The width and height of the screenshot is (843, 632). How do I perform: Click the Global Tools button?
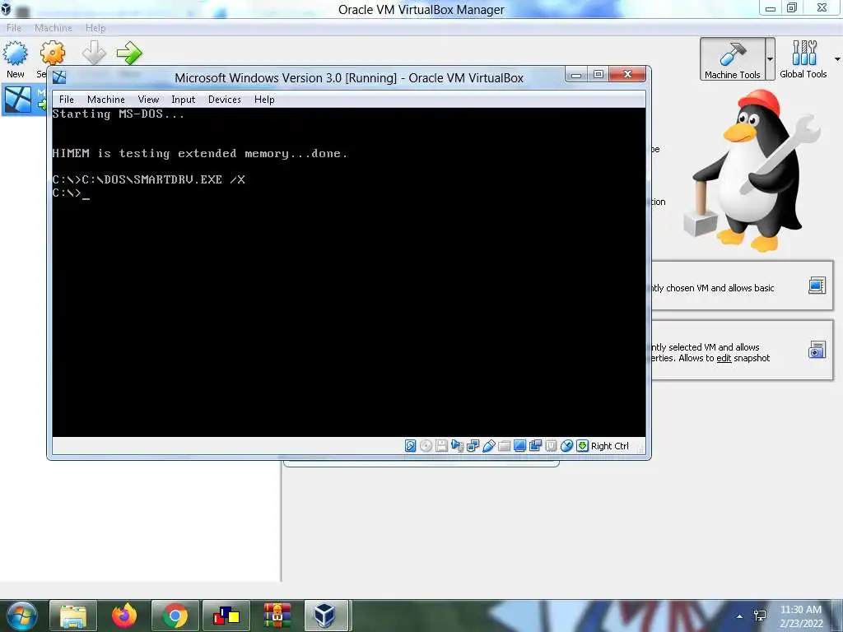pyautogui.click(x=803, y=59)
